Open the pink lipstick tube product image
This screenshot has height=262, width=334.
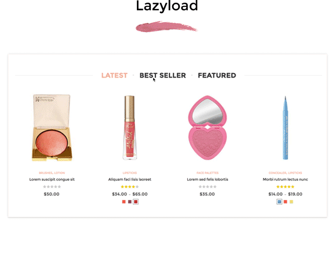[x=130, y=127]
